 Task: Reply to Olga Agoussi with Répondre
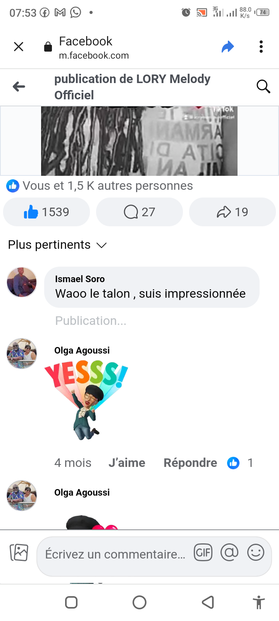pyautogui.click(x=190, y=463)
